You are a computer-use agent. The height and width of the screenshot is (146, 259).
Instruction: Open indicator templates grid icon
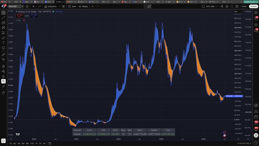tap(63, 6)
